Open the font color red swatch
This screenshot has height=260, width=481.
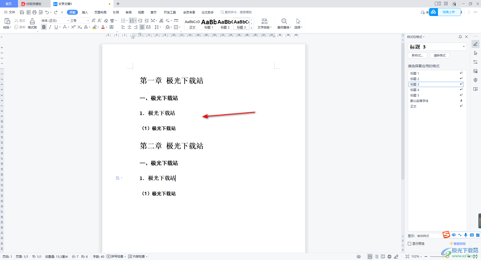pos(103,27)
